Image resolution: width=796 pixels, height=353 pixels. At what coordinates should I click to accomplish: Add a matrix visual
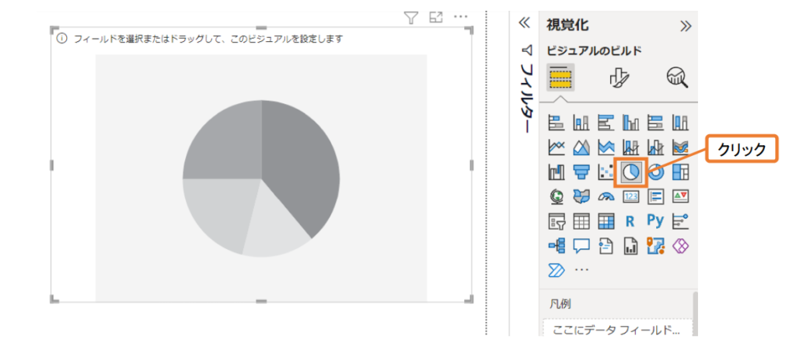point(606,221)
